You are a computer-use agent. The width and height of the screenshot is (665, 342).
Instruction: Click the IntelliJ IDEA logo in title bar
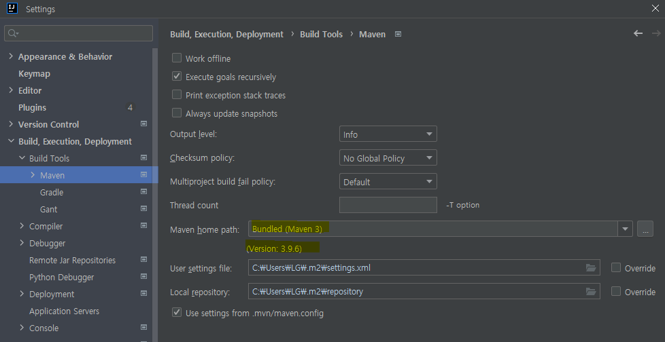point(12,8)
